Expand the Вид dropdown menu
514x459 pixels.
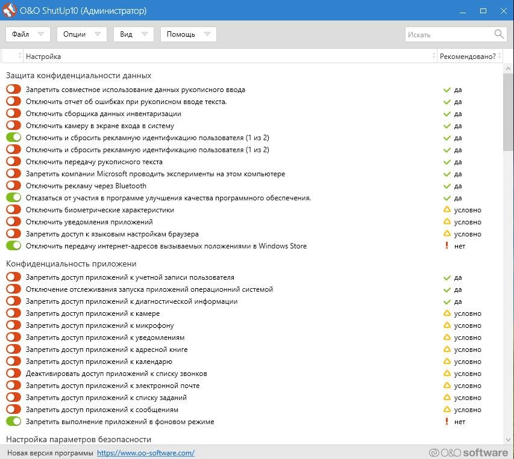tap(134, 34)
